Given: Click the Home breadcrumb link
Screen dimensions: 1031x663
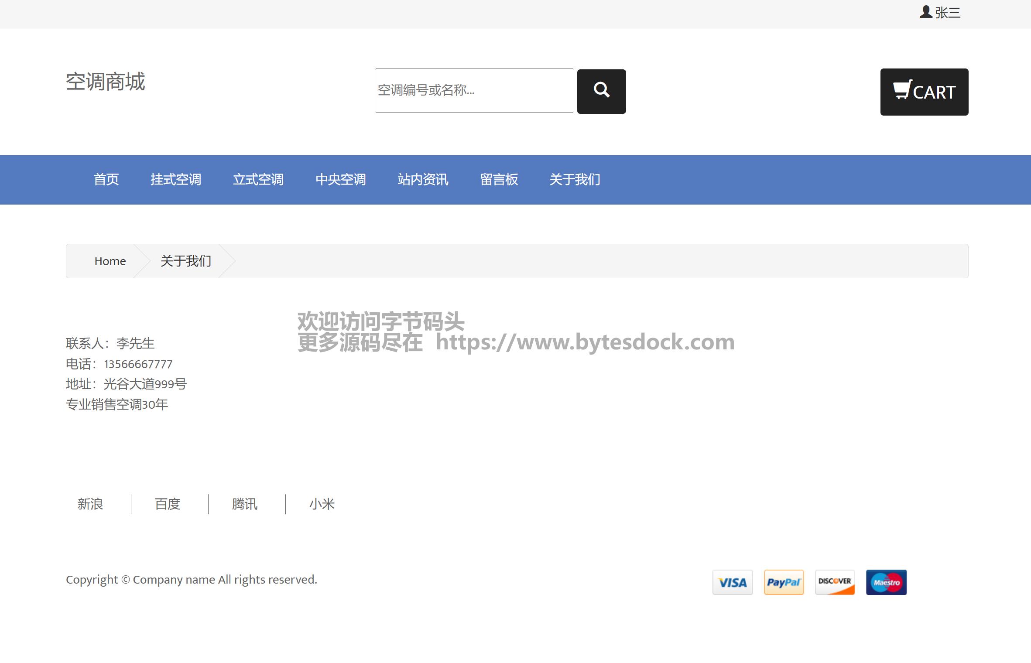Looking at the screenshot, I should (x=110, y=261).
